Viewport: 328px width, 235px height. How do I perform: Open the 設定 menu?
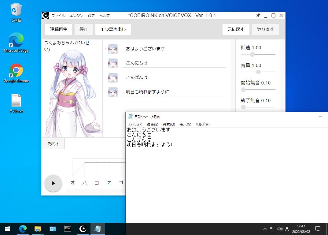tap(91, 16)
